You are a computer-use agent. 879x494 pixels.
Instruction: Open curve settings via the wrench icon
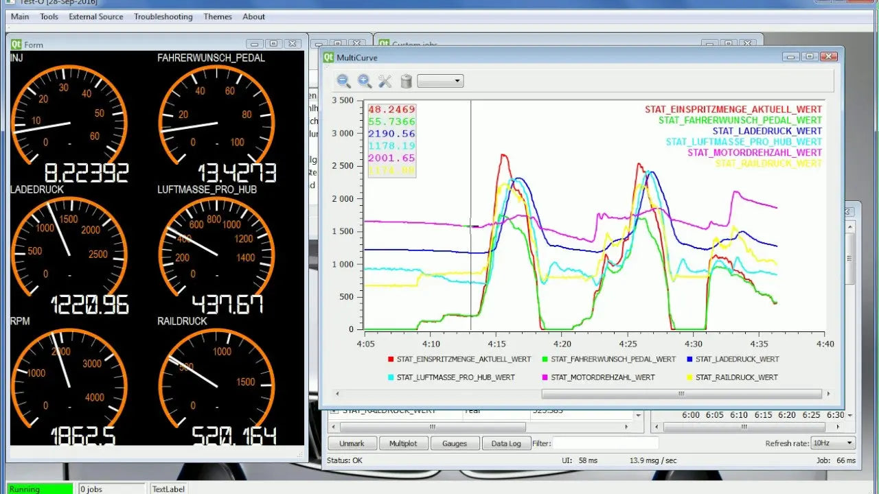[x=385, y=80]
